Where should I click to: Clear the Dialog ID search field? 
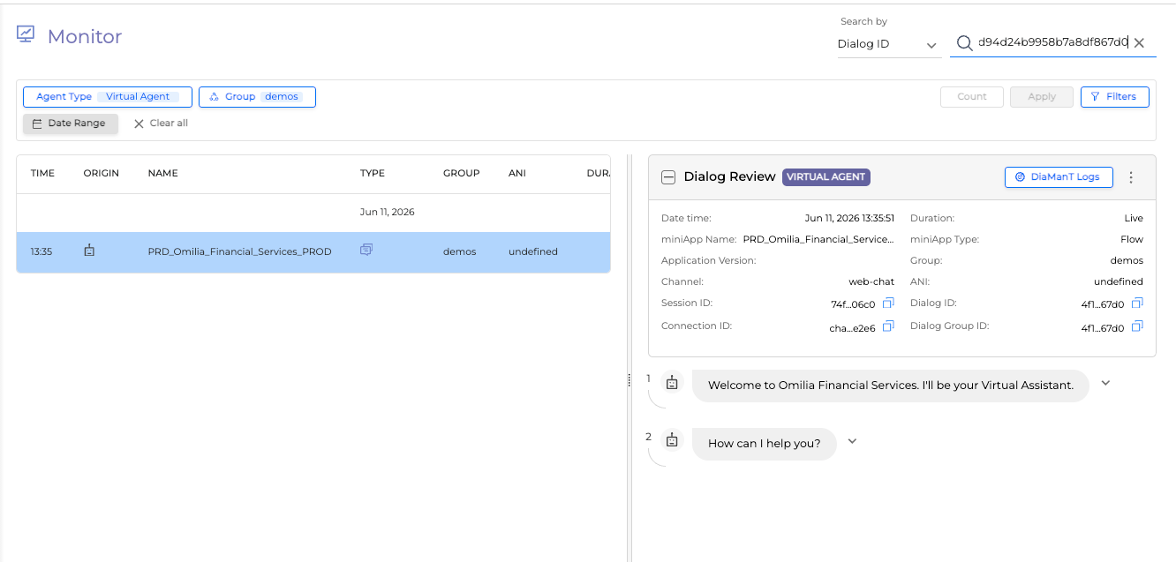[1139, 42]
